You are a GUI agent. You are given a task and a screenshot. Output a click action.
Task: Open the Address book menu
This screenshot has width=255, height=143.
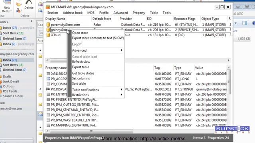tap(73, 13)
